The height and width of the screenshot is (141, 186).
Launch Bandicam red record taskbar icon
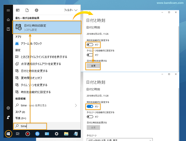(28, 134)
